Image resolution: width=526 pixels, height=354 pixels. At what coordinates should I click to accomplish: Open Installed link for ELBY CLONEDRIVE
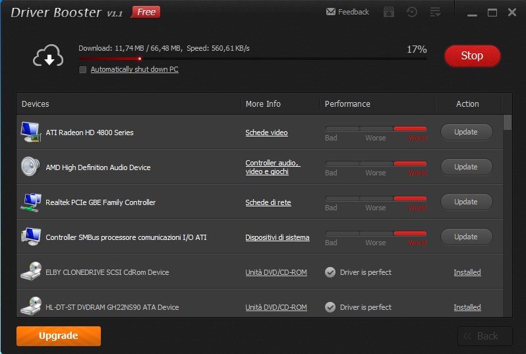[467, 272]
